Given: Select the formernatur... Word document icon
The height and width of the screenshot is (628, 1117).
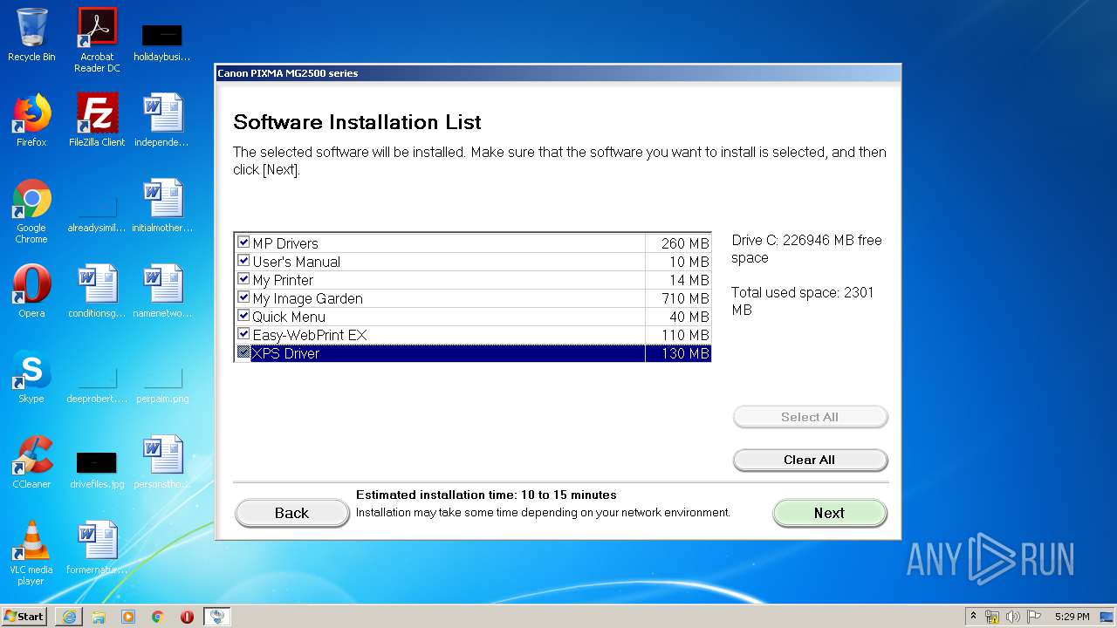Looking at the screenshot, I should tap(97, 548).
